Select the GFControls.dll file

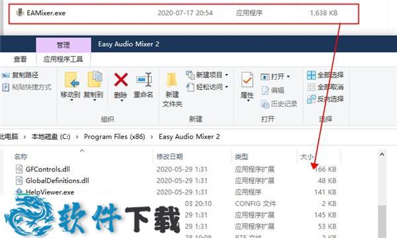(48, 169)
